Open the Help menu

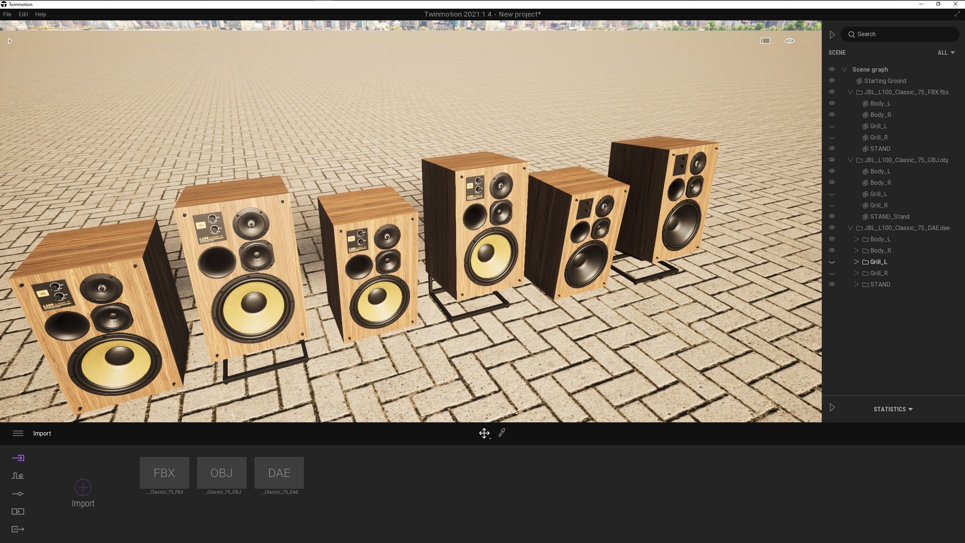pyautogui.click(x=40, y=14)
